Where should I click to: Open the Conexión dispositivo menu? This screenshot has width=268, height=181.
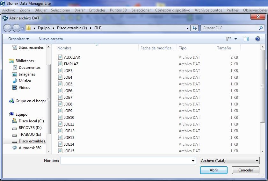point(173,10)
